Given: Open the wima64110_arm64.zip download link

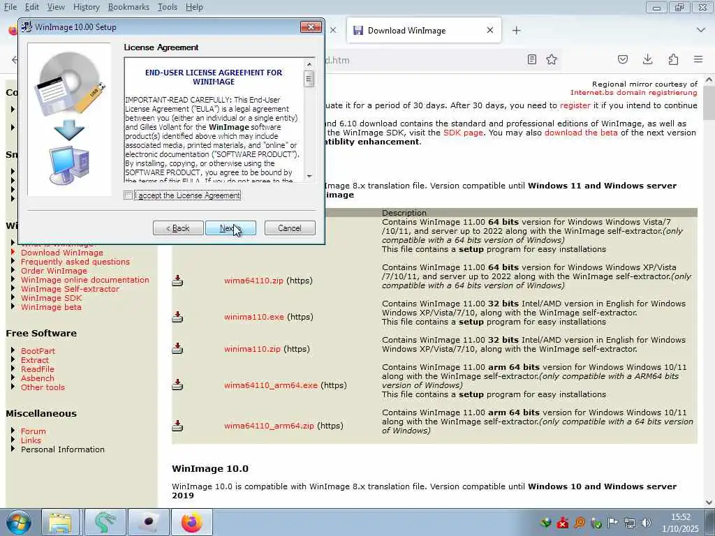Looking at the screenshot, I should [269, 426].
